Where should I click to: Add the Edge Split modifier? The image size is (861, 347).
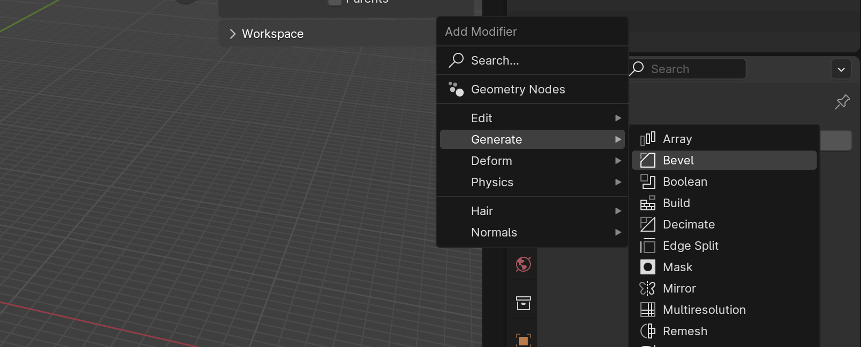click(x=724, y=246)
